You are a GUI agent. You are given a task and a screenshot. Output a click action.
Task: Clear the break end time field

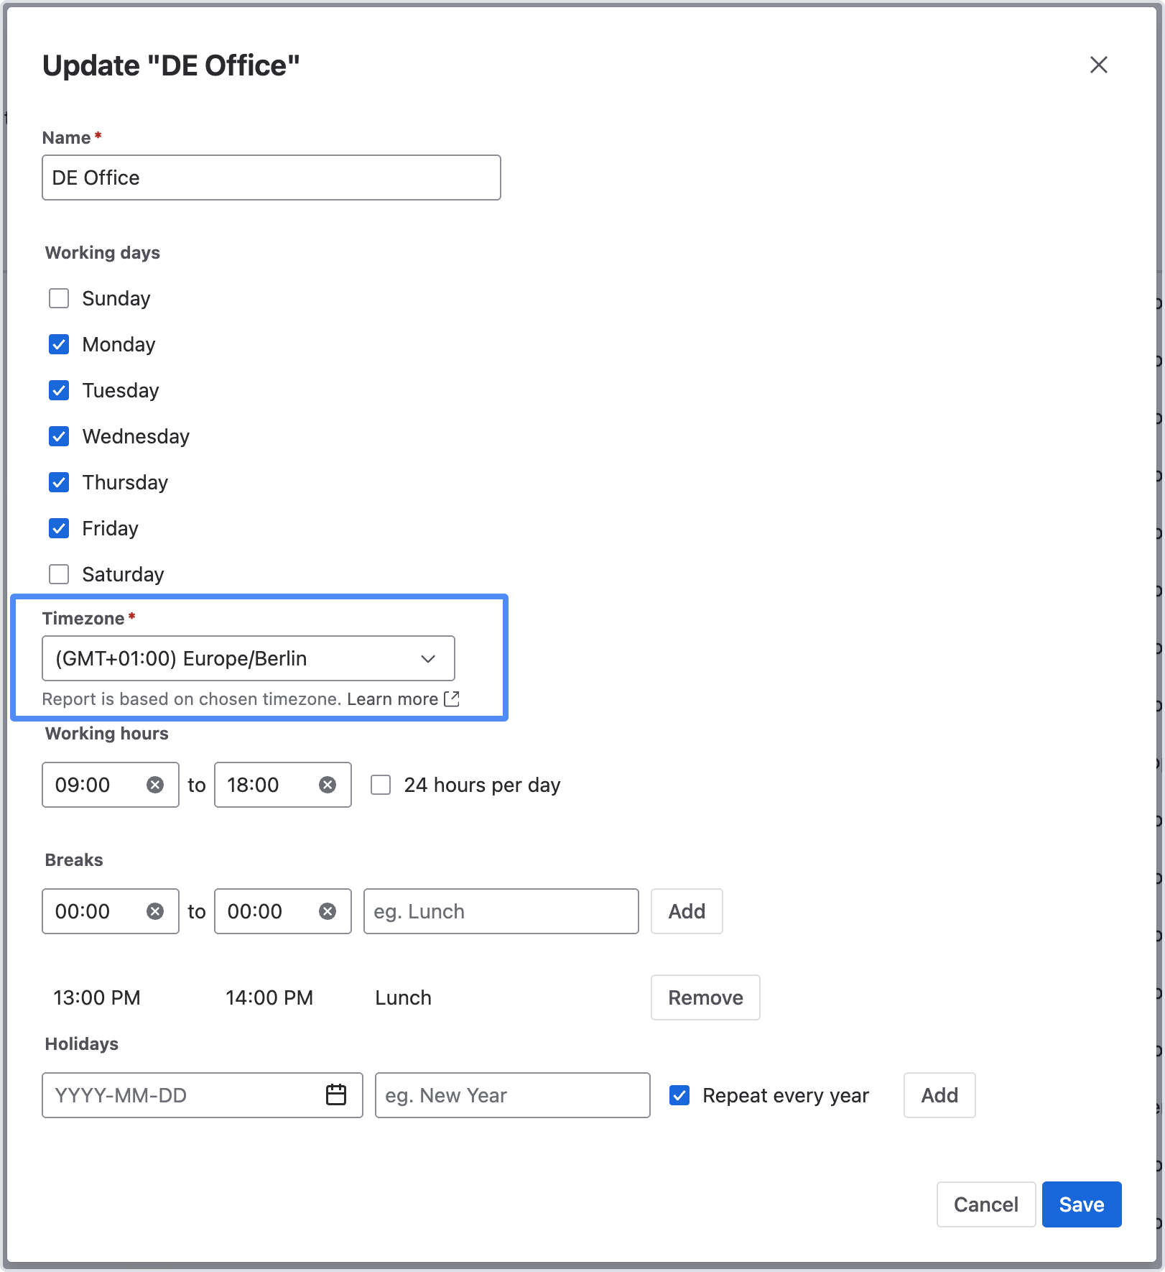(327, 911)
